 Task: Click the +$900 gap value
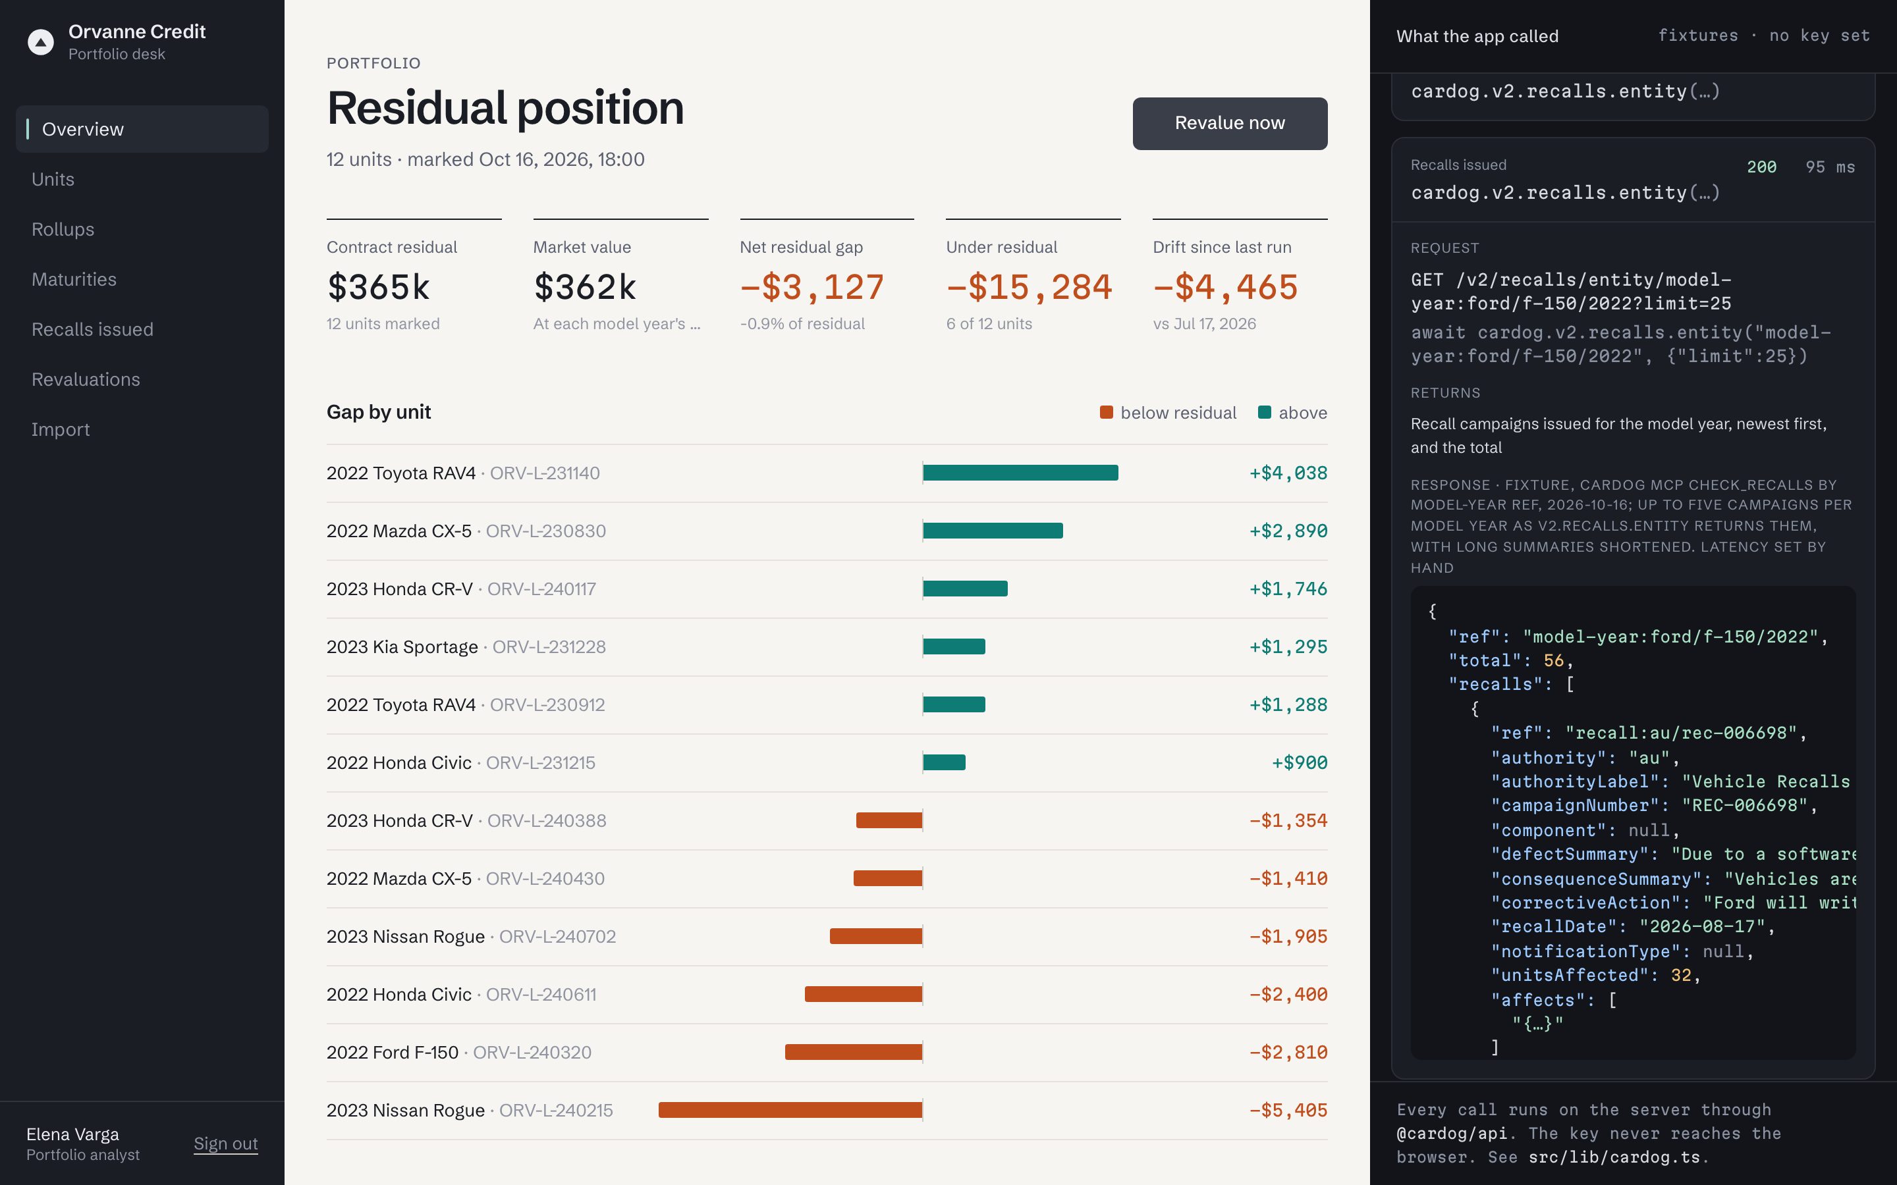tap(1299, 762)
